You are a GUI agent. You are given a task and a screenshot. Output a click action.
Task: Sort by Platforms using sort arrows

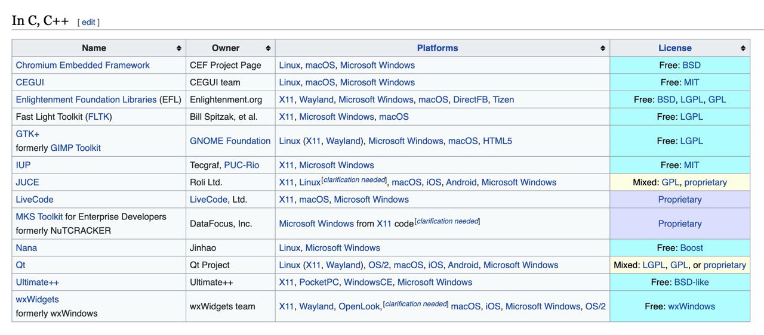603,48
